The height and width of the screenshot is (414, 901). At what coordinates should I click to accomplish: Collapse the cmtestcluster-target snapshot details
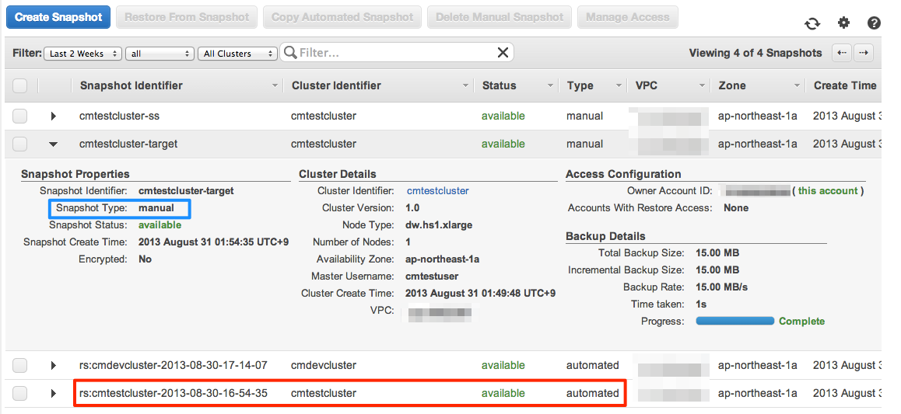(x=54, y=144)
